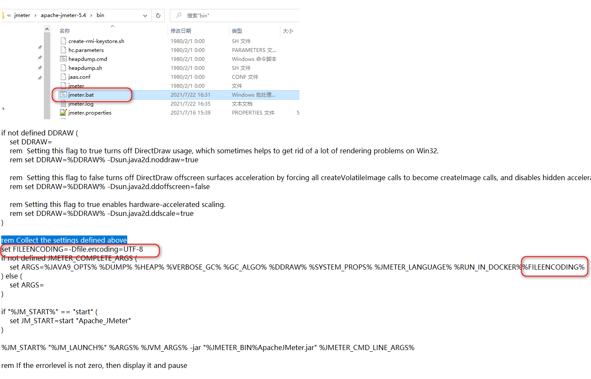Sort files by the 类型 column header
591x379 pixels.
(x=237, y=31)
